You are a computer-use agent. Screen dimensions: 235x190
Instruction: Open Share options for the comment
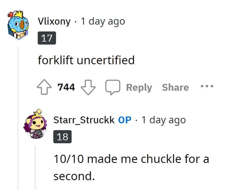pyautogui.click(x=175, y=87)
